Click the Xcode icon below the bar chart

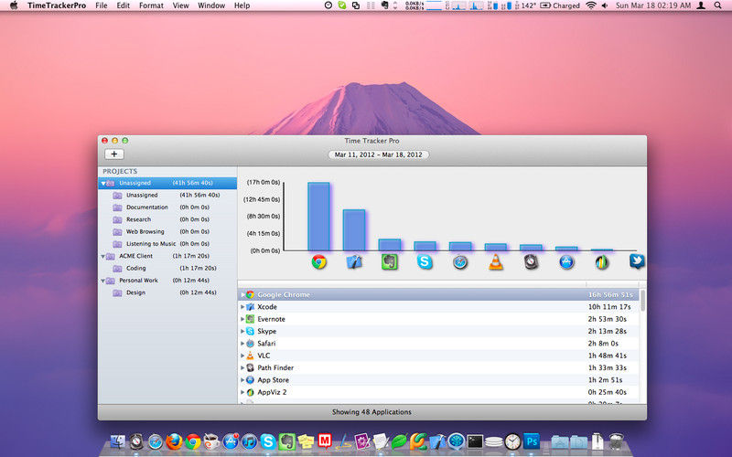(x=354, y=262)
